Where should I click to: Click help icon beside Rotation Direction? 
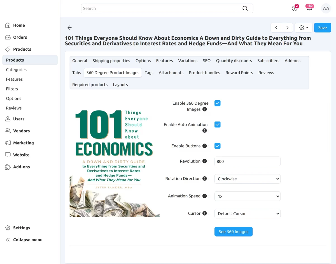205,179
